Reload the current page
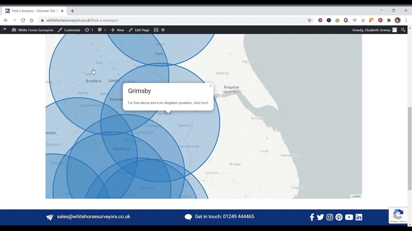Screen dimensions: 412x231 (23, 20)
